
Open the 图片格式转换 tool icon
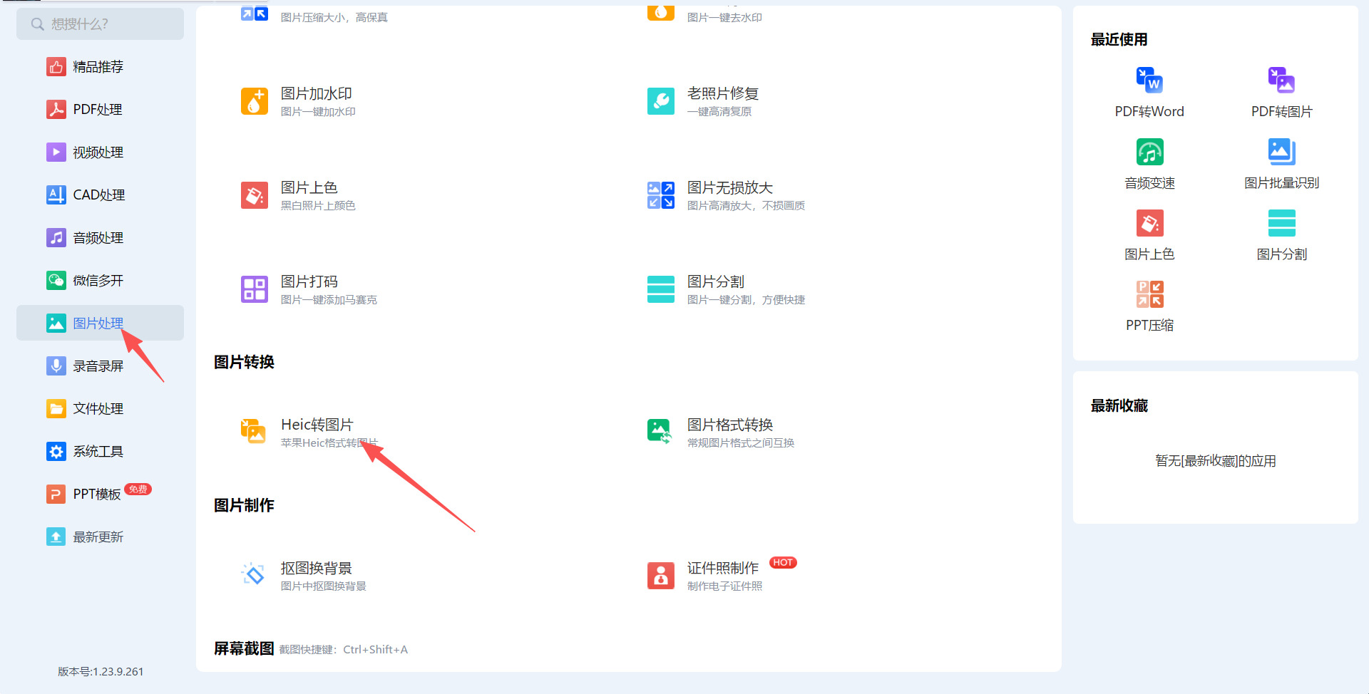coord(660,431)
